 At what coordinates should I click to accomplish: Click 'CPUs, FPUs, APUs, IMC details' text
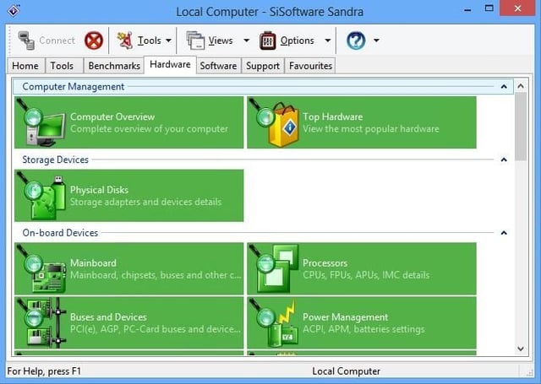pyautogui.click(x=366, y=275)
